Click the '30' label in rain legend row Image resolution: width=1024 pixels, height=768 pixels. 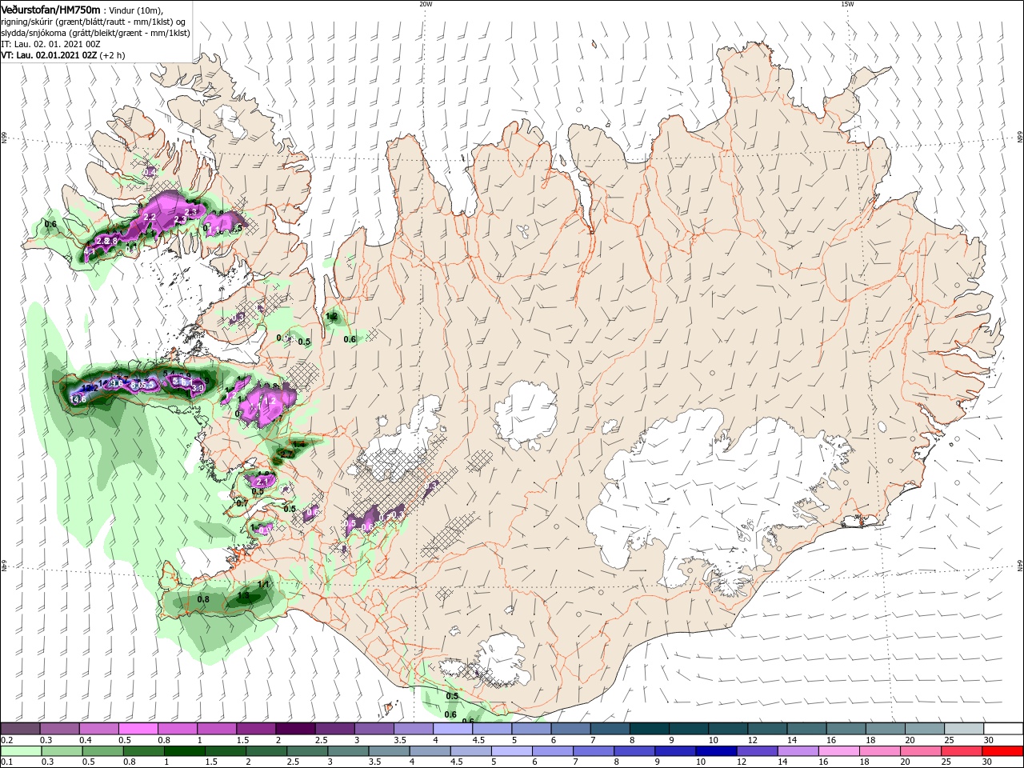tap(989, 762)
